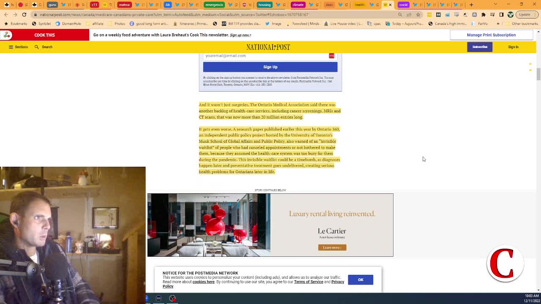Close the active National Post tab

tap(390, 5)
